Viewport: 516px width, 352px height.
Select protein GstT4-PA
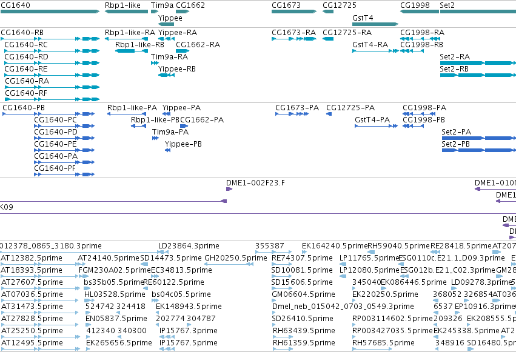(x=376, y=126)
